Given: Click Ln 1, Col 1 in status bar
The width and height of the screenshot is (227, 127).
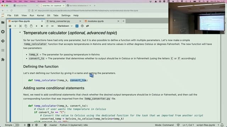Looking at the screenshot, I should pos(188,125).
